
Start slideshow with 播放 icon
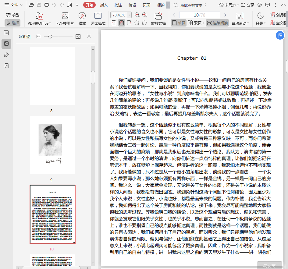pyautogui.click(x=82, y=16)
